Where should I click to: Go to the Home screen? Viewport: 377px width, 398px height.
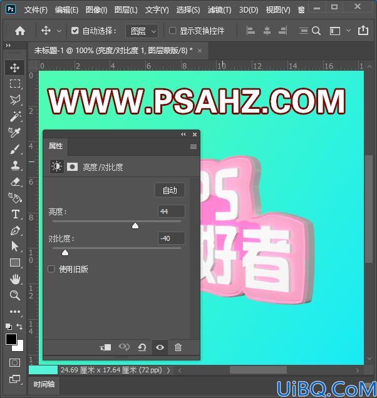[x=20, y=31]
